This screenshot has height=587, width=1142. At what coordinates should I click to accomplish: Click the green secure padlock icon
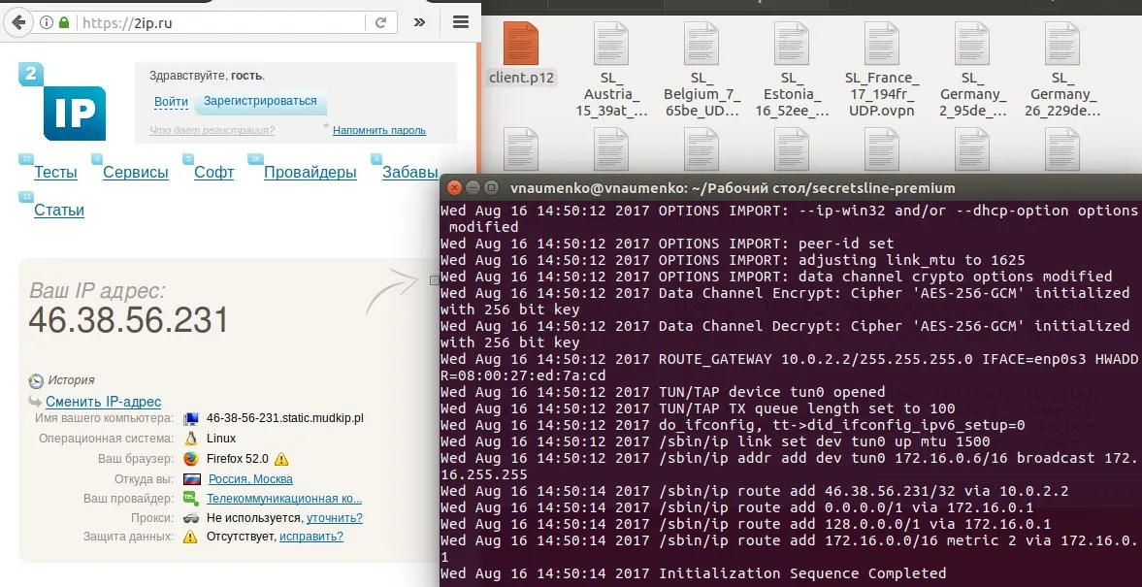[x=64, y=22]
